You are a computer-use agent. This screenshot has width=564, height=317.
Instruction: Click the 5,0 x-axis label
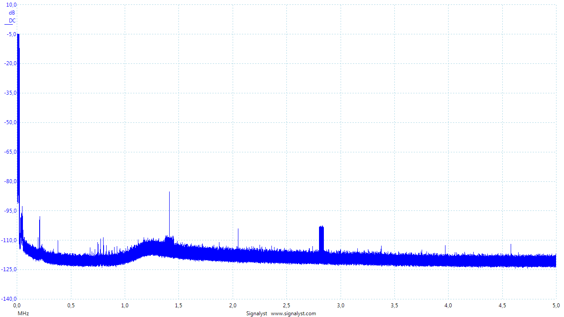(x=556, y=305)
